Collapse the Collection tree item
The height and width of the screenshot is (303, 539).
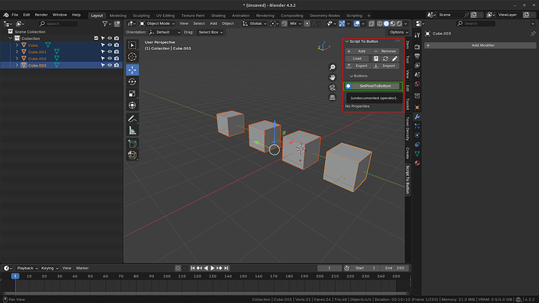pos(10,38)
